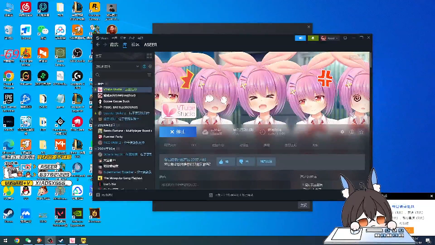Click the activity post input field

coord(225,185)
